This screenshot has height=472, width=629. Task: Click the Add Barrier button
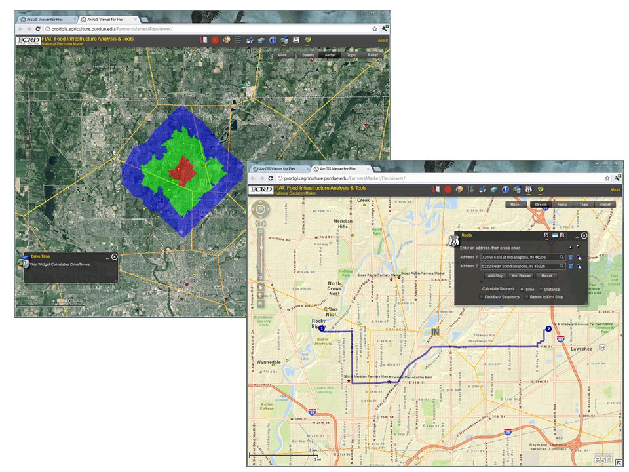click(521, 276)
